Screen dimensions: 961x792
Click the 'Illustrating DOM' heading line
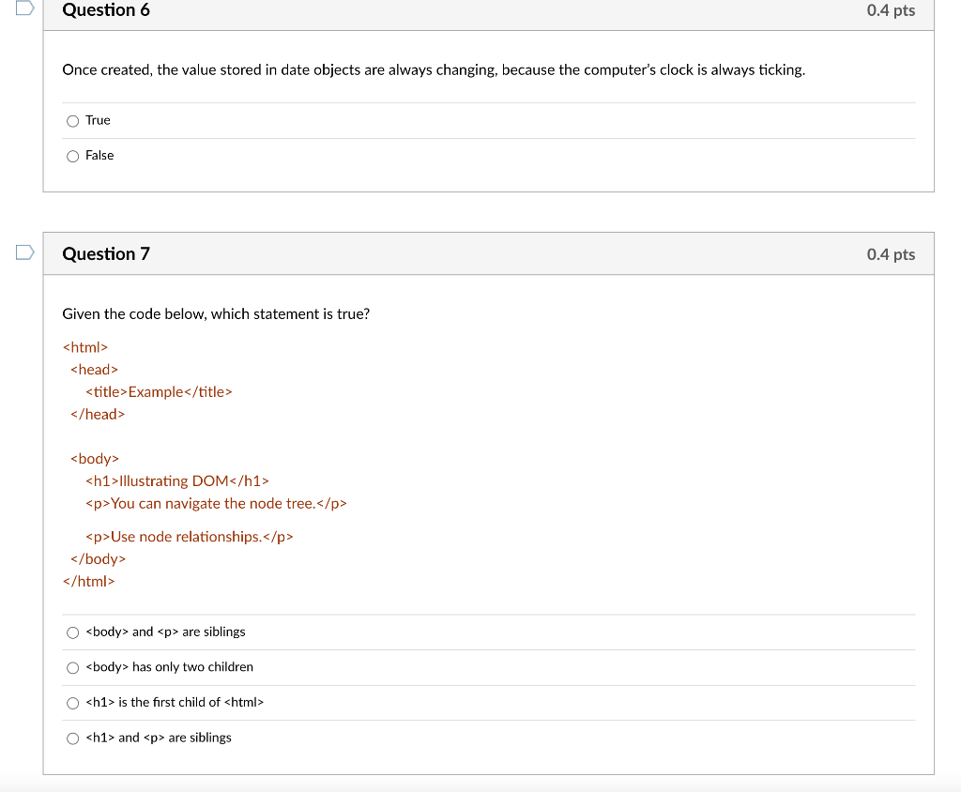(x=175, y=480)
